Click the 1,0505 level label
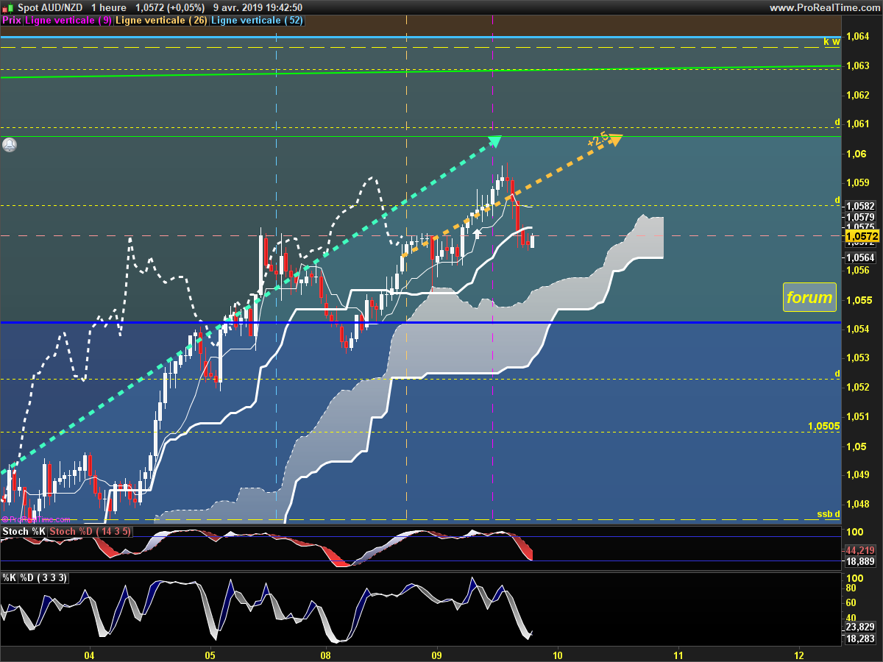 [824, 426]
